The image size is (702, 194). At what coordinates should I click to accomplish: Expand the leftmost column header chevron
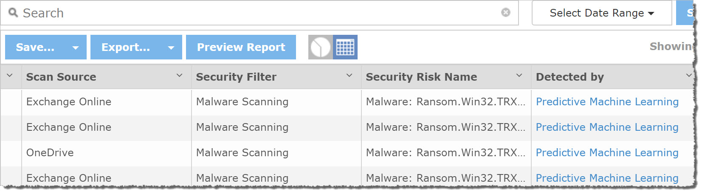click(10, 76)
